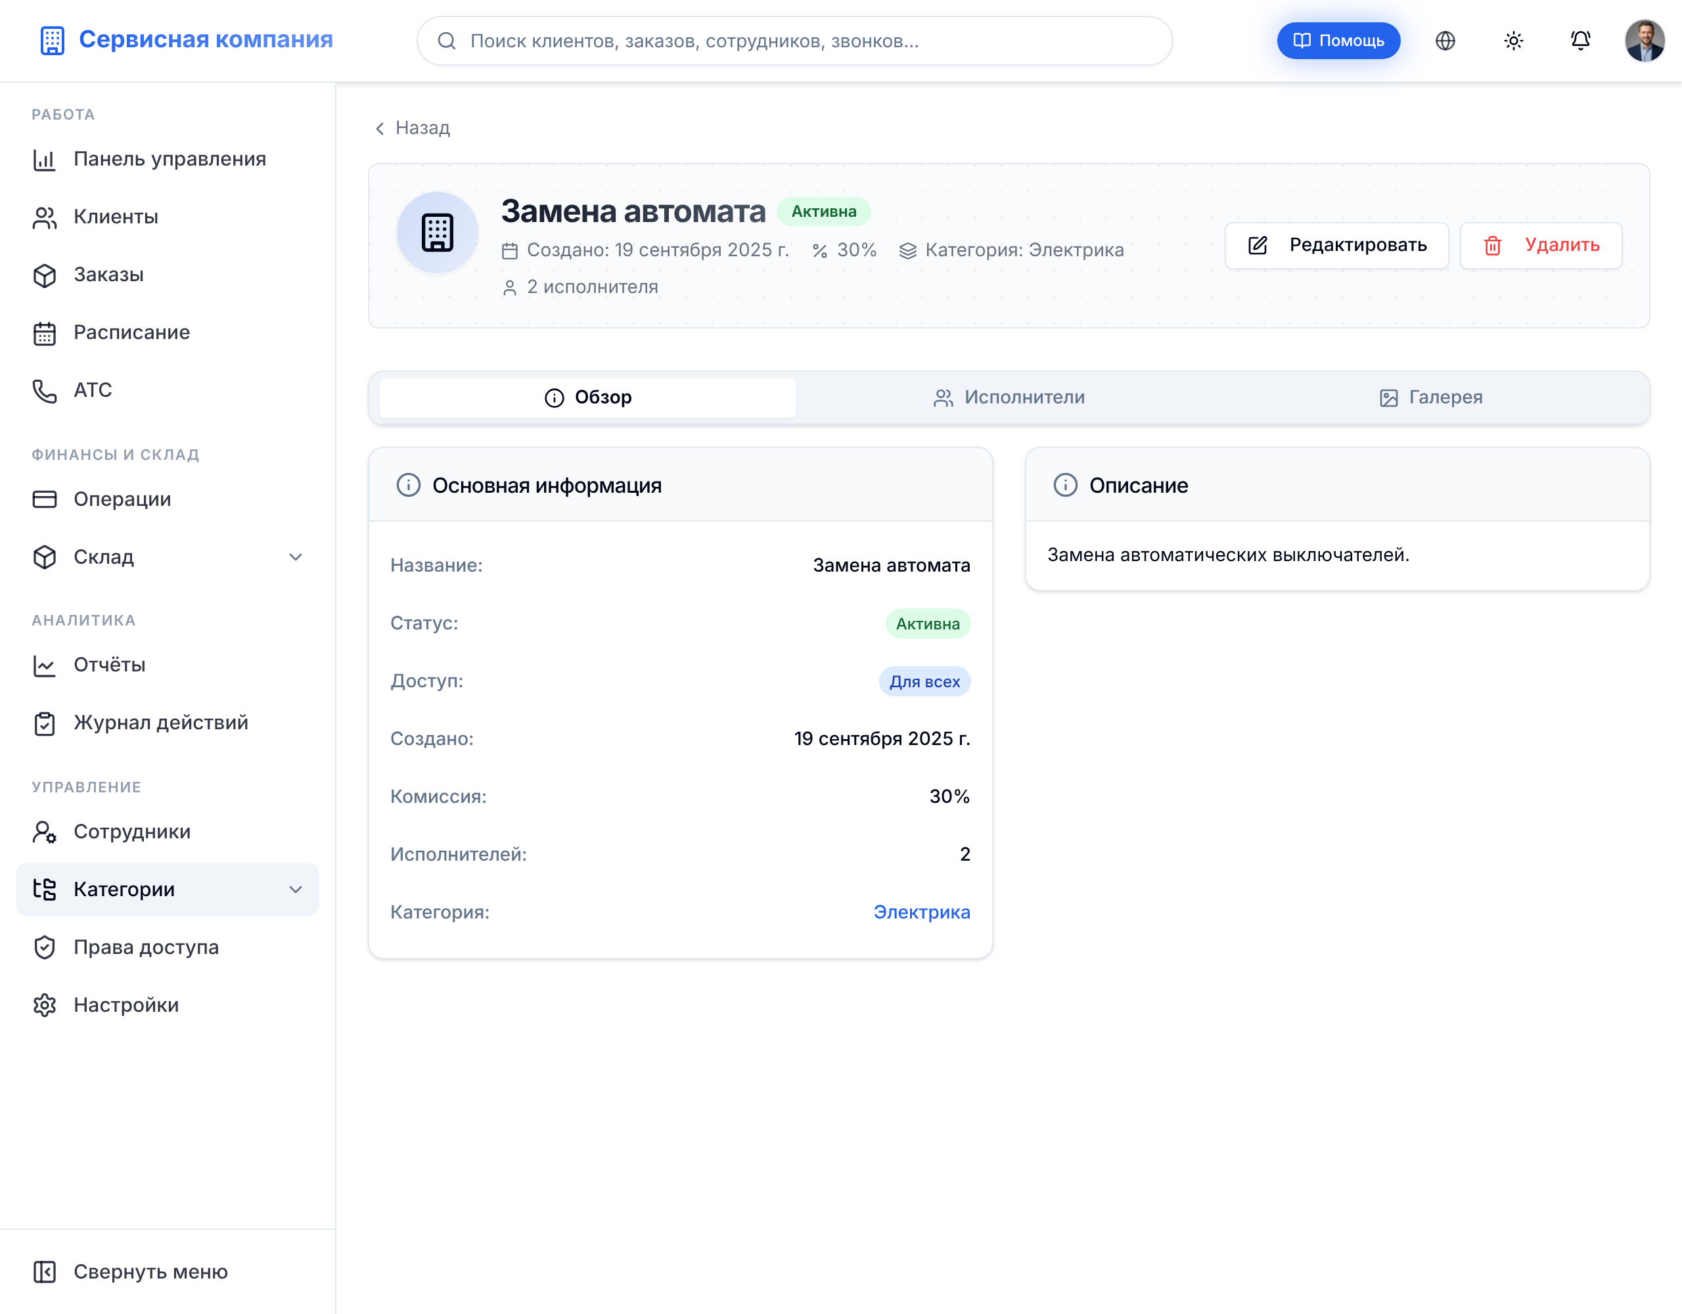Expand the Склад submenu chevron
Screen dimensions: 1682x1314
tap(296, 557)
